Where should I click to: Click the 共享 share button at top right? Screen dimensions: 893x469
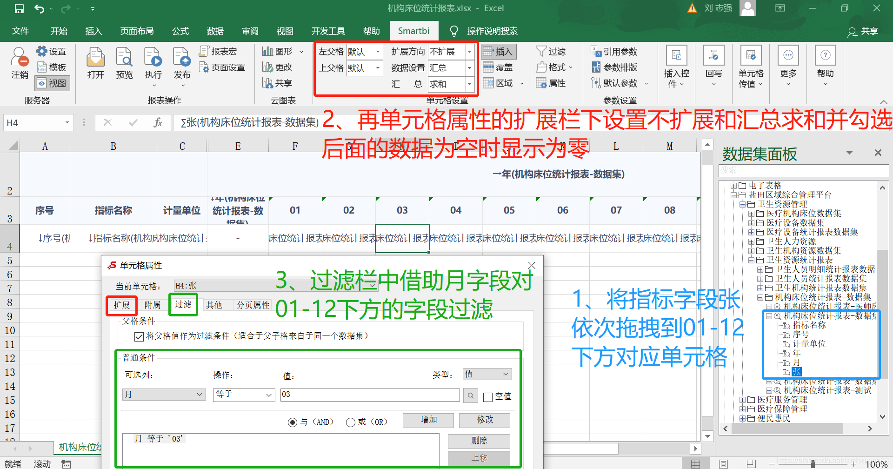863,31
